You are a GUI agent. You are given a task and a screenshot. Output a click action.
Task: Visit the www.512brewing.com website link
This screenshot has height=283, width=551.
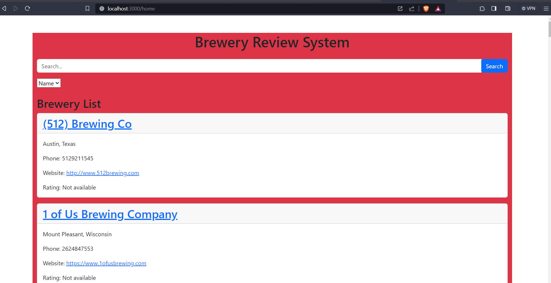pyautogui.click(x=103, y=173)
